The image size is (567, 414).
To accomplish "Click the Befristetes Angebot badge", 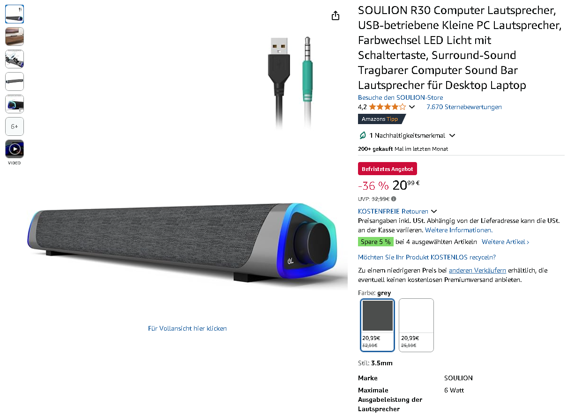I will [x=388, y=169].
